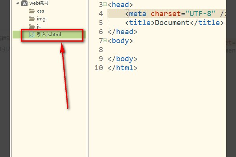This screenshot has width=236, height=157.
Task: Collapse the body tag fold marker
Action: click(x=105, y=40)
